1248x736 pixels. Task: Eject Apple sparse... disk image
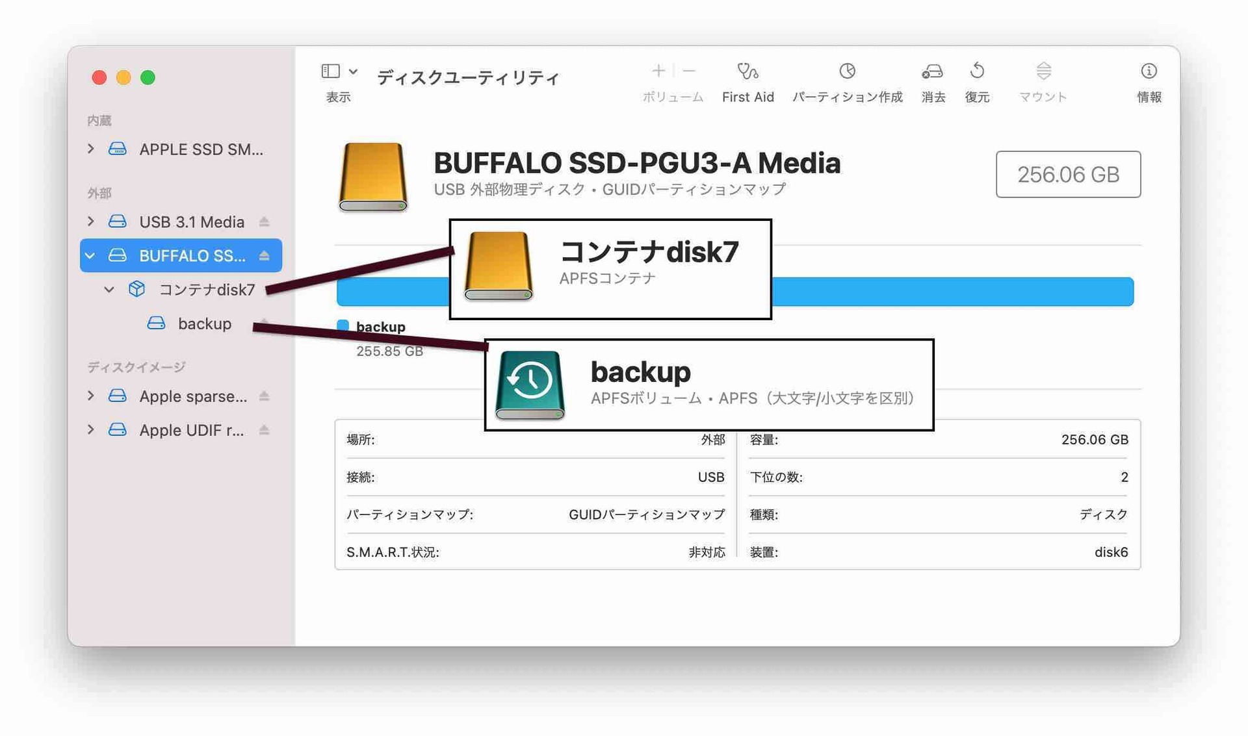point(264,396)
